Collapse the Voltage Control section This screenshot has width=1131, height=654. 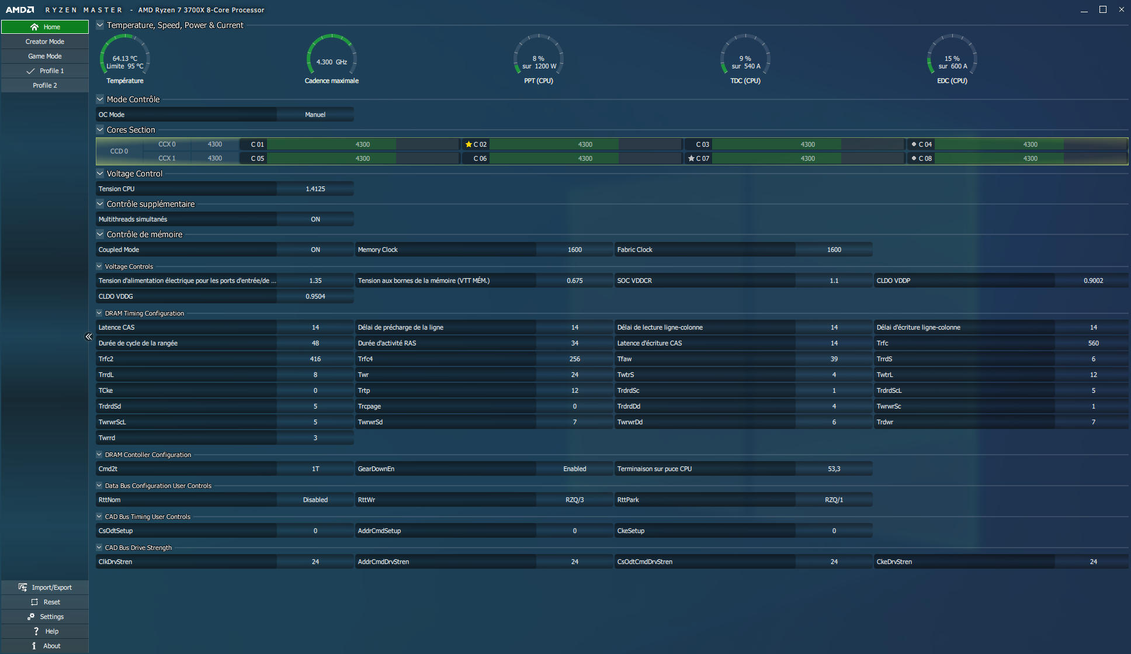100,174
